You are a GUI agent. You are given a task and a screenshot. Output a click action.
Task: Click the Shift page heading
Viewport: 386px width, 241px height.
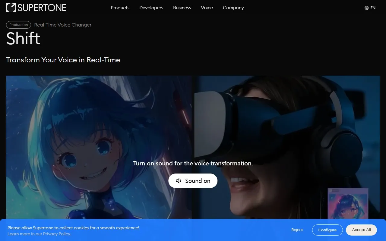tap(23, 39)
